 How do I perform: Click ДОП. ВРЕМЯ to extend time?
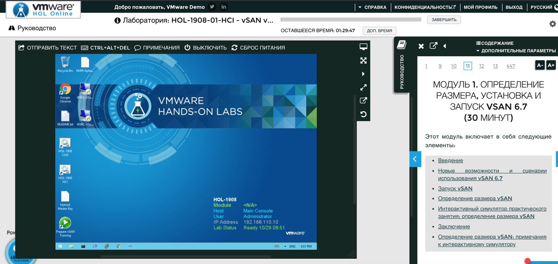point(379,31)
